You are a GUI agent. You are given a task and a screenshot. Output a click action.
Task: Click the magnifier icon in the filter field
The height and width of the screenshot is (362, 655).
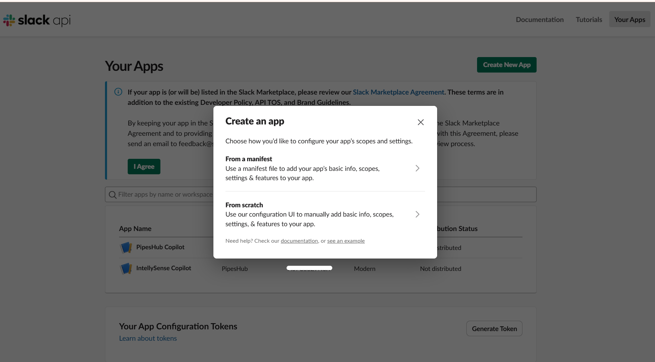(112, 195)
